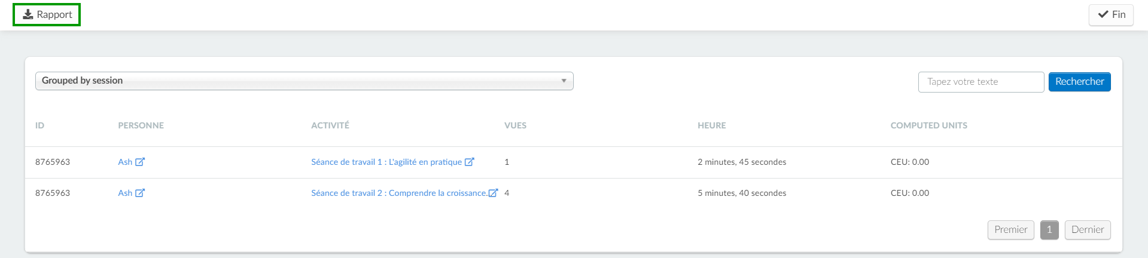The width and height of the screenshot is (1148, 258).
Task: Click external icon after Comprendre la croissance
Action: (x=493, y=193)
